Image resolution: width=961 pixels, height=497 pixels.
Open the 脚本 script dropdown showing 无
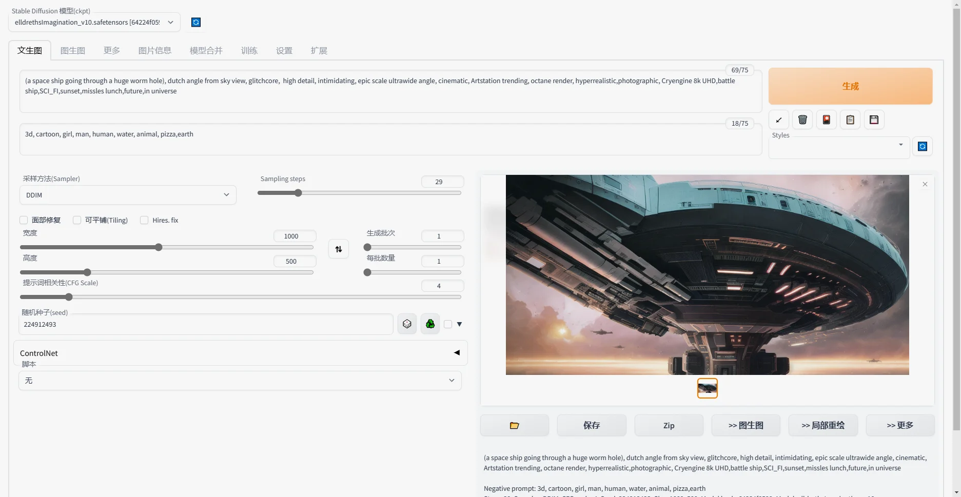pos(240,381)
